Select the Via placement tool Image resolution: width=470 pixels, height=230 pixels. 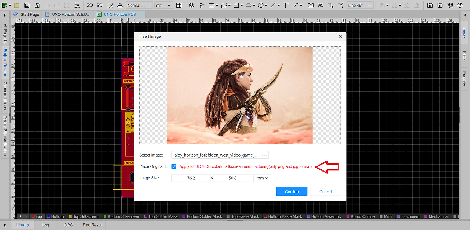[x=192, y=6]
